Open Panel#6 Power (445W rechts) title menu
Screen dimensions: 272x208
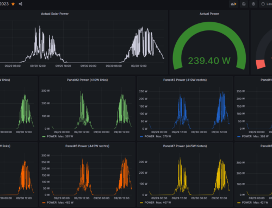pos(87,146)
